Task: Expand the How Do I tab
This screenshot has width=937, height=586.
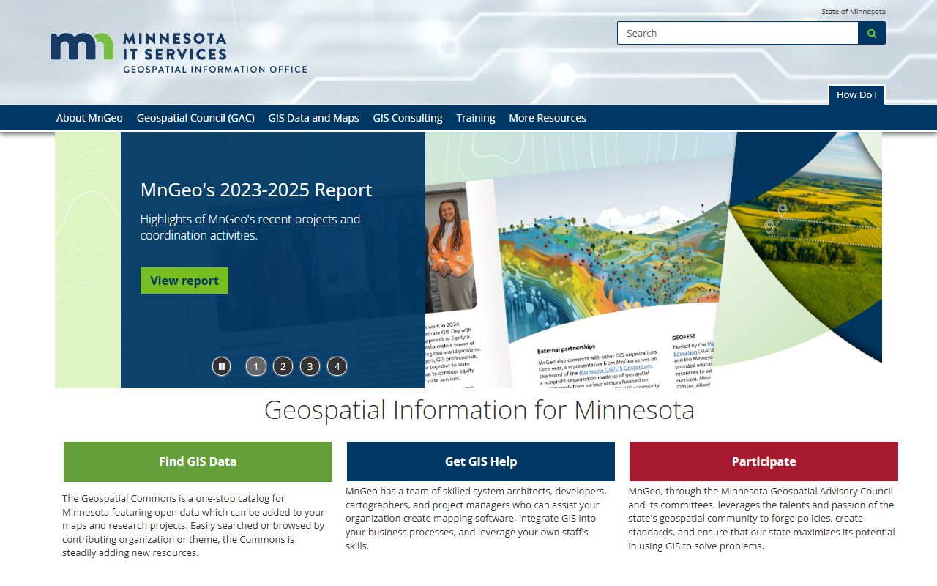Action: point(856,95)
